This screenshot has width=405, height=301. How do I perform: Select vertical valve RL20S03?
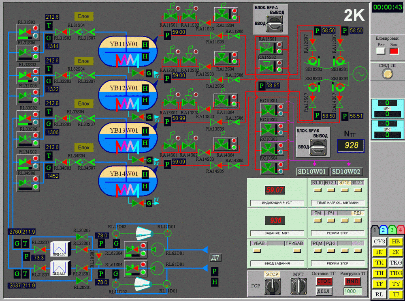[99, 259]
